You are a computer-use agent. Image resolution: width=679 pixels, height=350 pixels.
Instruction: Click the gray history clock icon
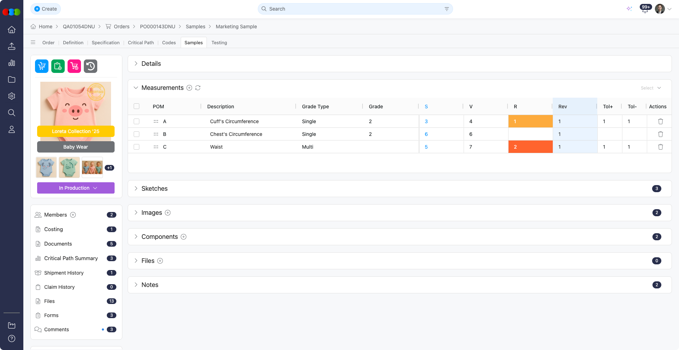[91, 66]
